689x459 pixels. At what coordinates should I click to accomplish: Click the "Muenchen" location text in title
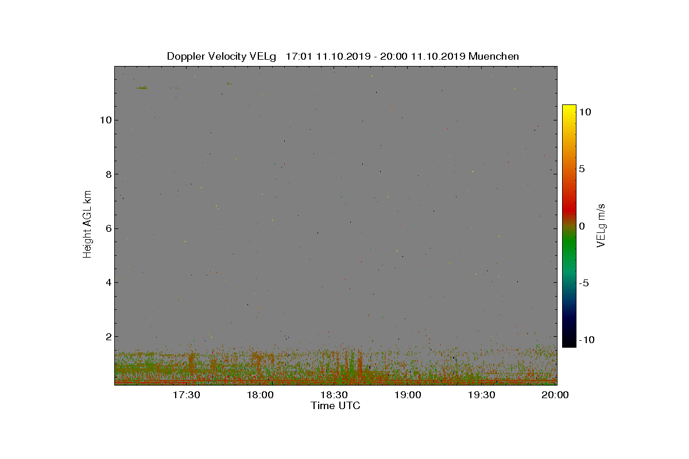pyautogui.click(x=494, y=56)
